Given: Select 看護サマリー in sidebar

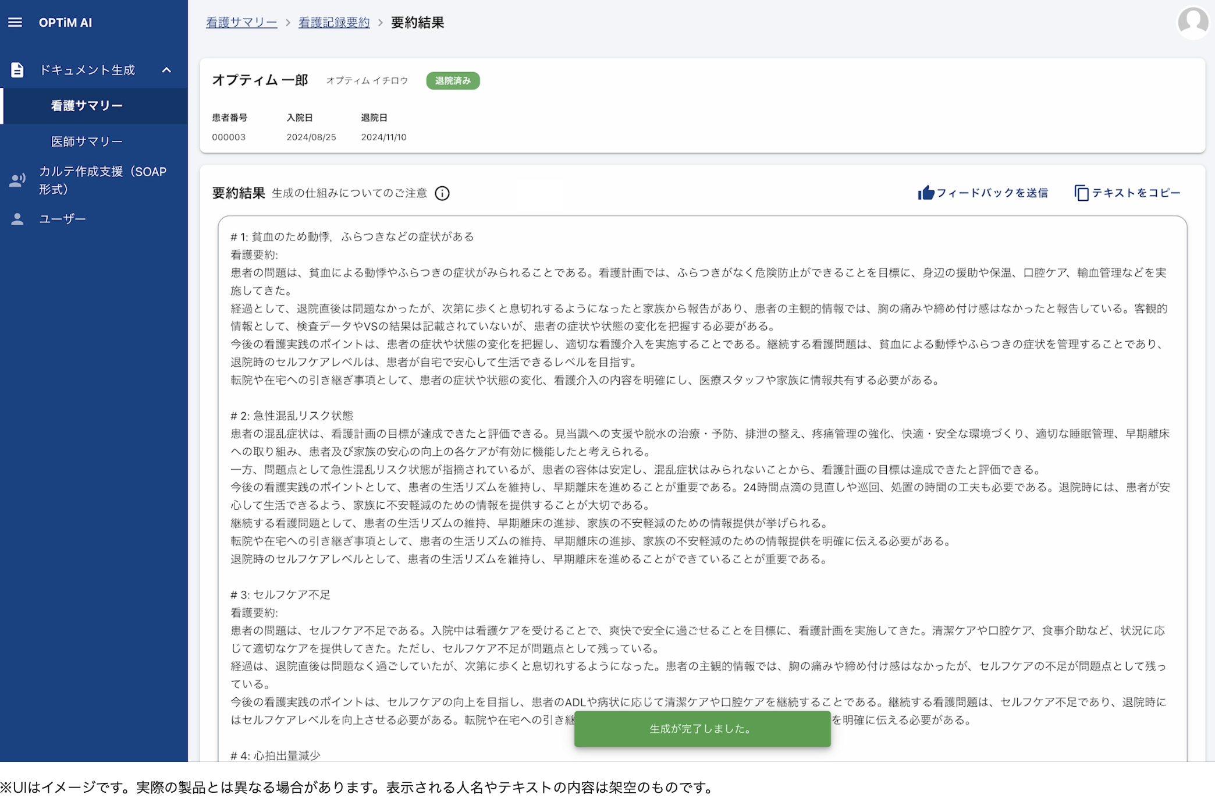Looking at the screenshot, I should click(x=87, y=106).
